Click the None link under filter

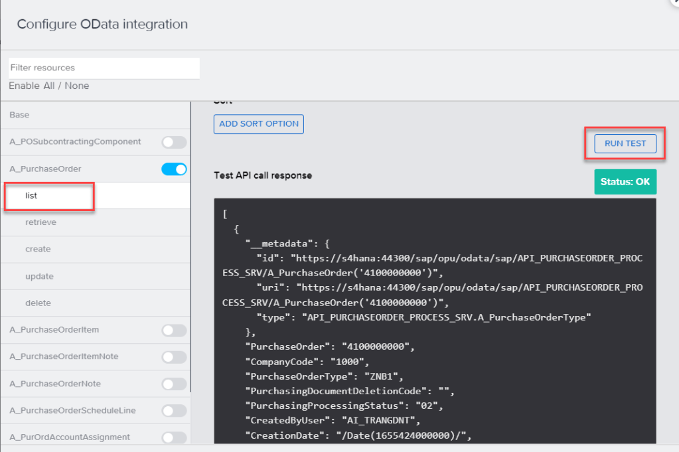[x=77, y=86]
